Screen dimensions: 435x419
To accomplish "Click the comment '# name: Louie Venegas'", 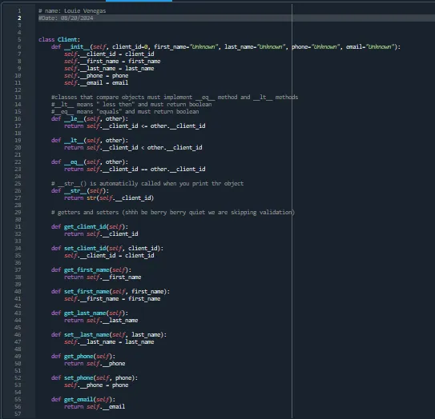I will 72,11.
